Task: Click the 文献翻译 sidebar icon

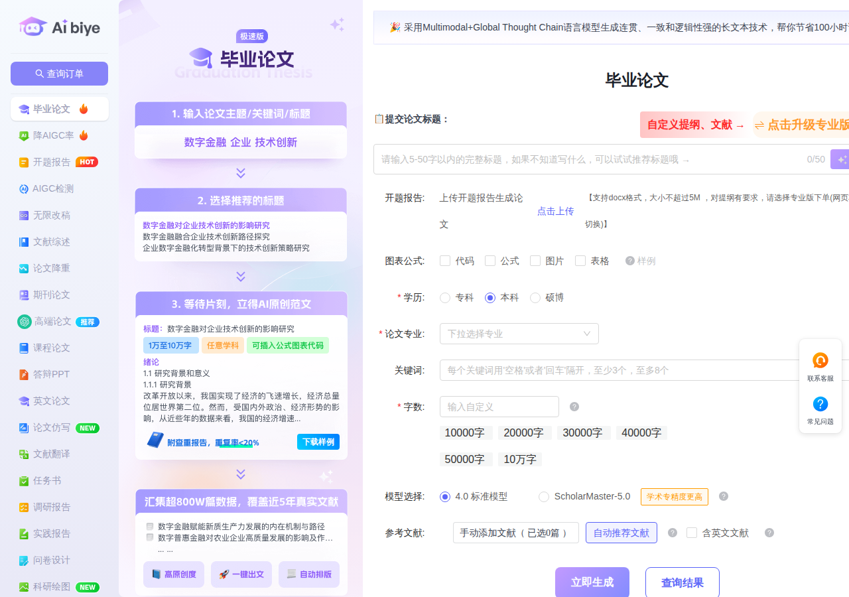Action: (24, 454)
